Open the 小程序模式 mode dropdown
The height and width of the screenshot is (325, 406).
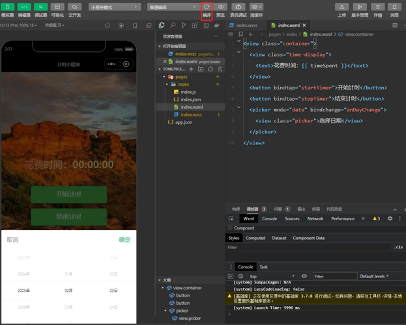[x=114, y=6]
